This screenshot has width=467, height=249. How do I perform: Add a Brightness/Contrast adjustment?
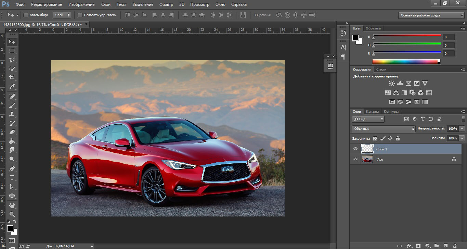click(x=392, y=83)
